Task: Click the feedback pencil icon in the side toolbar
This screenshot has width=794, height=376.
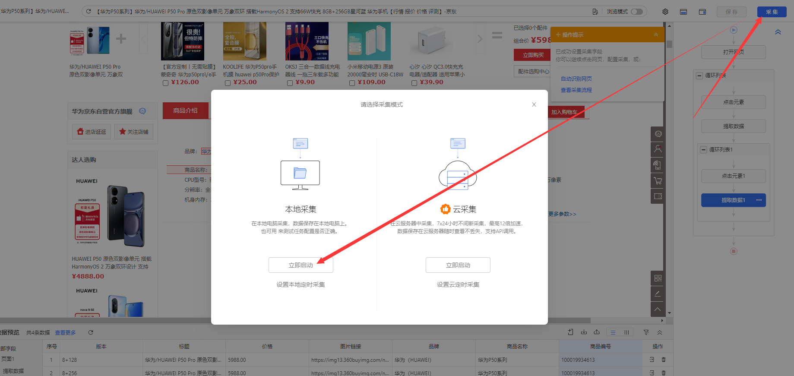Action: coord(658,294)
